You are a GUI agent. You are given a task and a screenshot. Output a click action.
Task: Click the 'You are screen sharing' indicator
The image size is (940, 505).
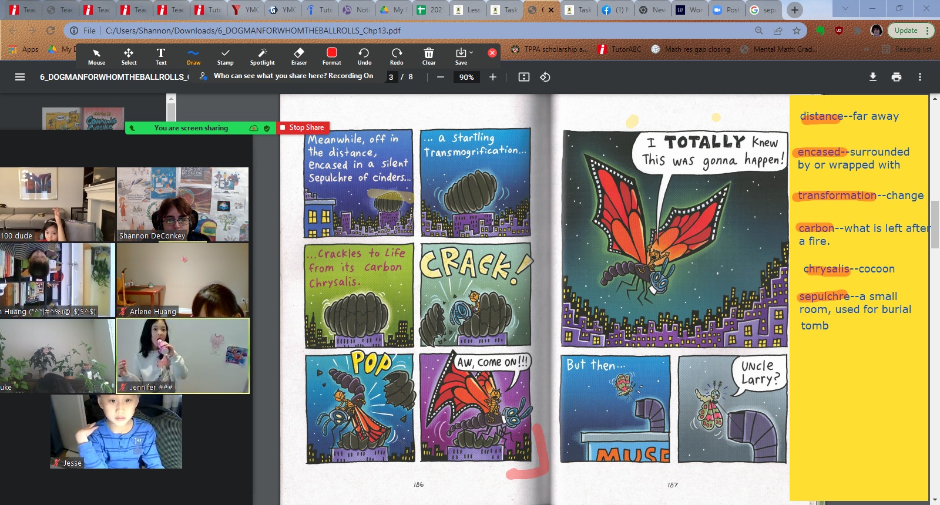[x=191, y=128]
